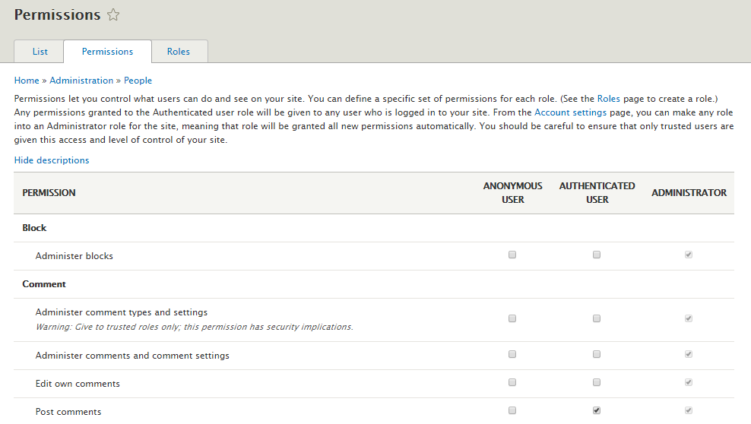The image size is (751, 424).
Task: Enable Administer blocks for authenticated user
Action: click(597, 255)
